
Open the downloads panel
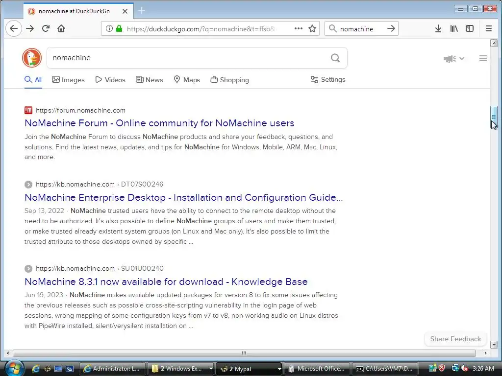coord(438,28)
